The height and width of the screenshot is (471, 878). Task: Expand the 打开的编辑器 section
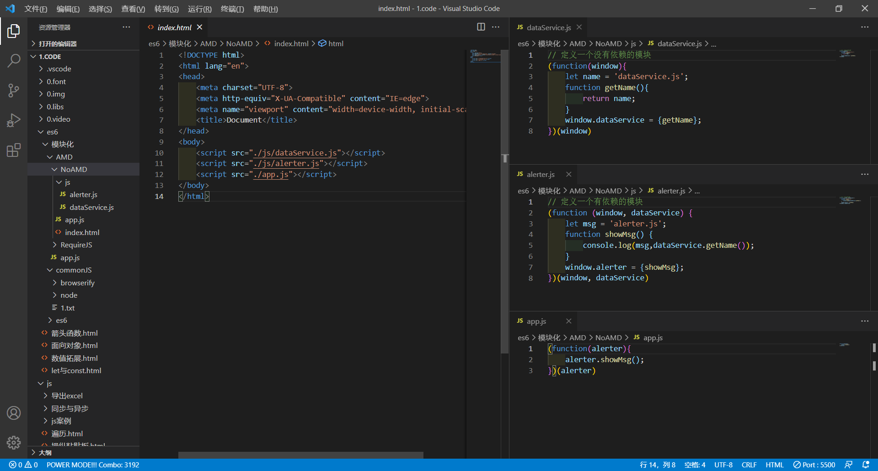83,44
